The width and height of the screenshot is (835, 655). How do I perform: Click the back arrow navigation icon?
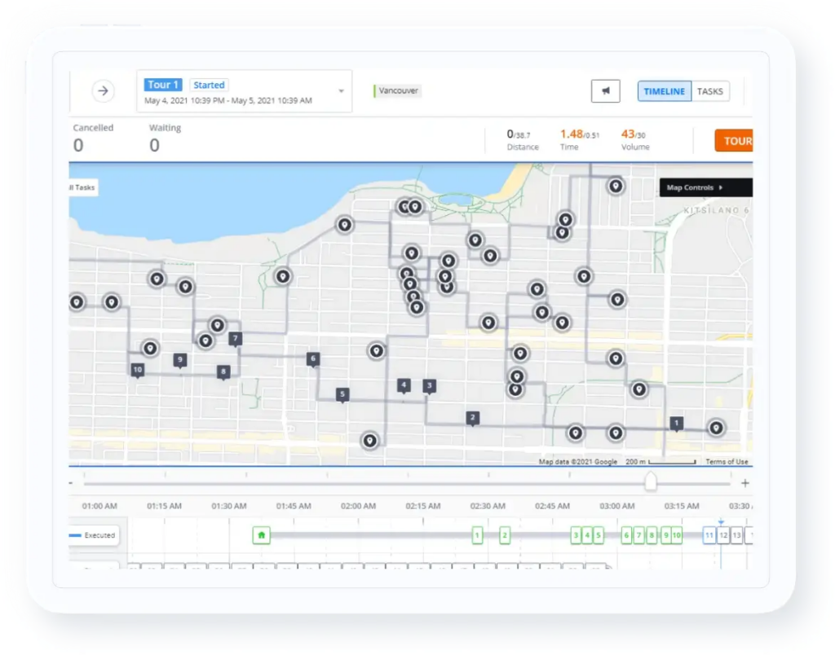[x=103, y=90]
